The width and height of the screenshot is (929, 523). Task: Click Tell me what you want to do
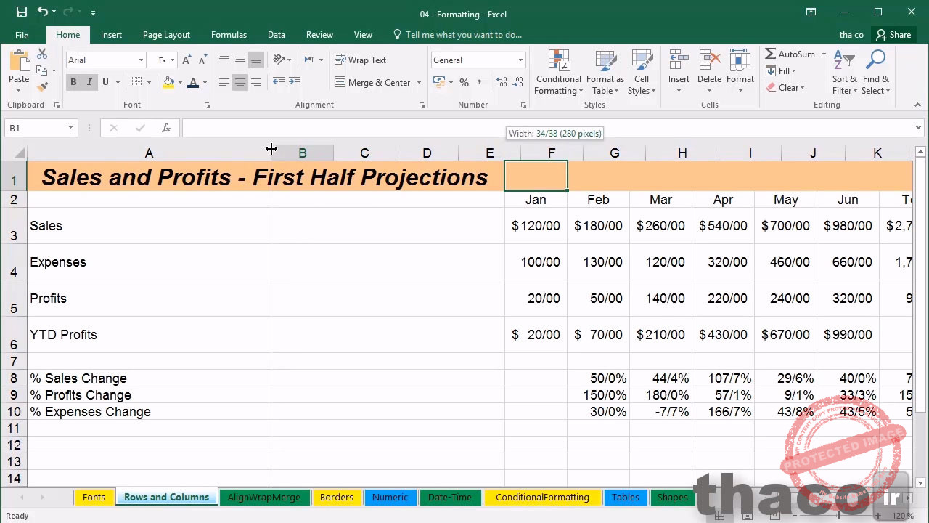click(457, 35)
